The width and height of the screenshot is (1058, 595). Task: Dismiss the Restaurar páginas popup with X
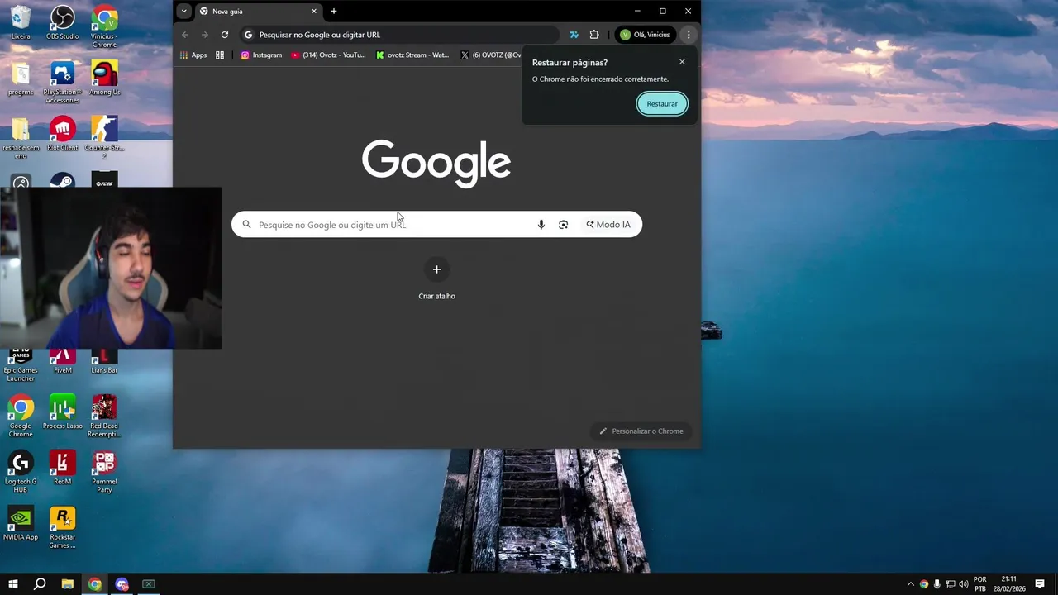click(x=682, y=62)
